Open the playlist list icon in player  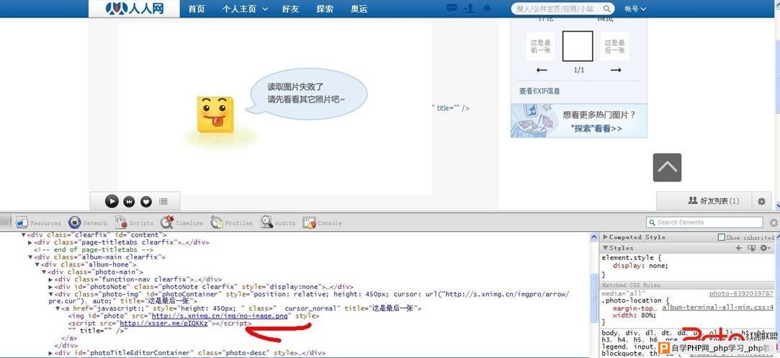click(163, 202)
